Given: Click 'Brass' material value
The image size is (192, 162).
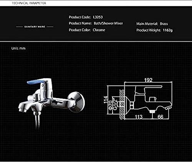Looking at the screenshot, I should [x=164, y=24].
